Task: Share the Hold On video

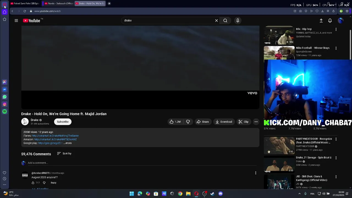Action: click(x=203, y=122)
